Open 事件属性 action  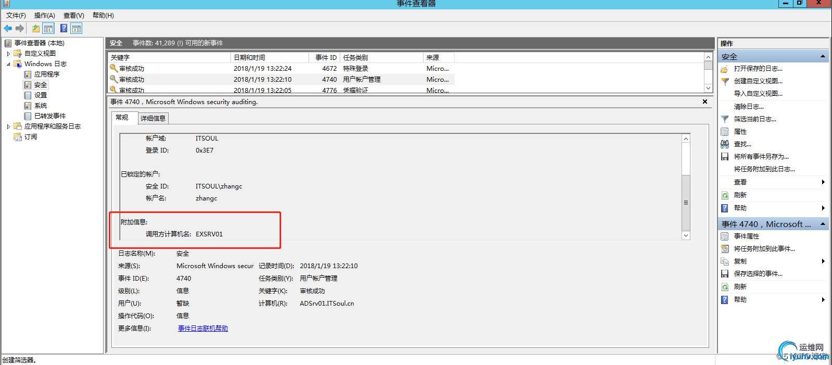(x=747, y=236)
